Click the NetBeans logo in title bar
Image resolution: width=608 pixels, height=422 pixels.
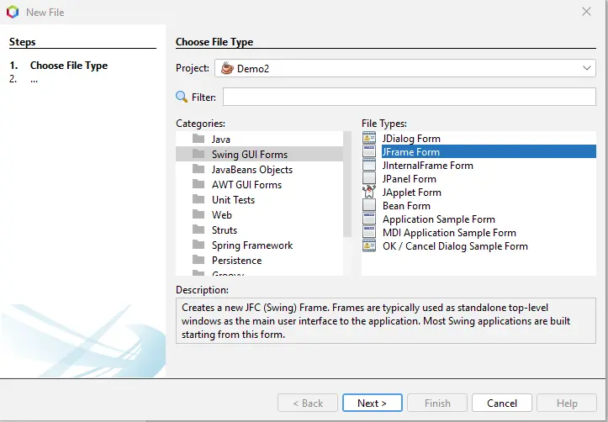click(x=13, y=12)
